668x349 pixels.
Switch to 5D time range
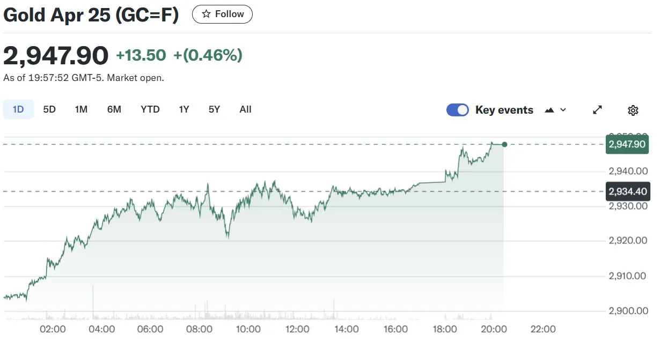(49, 109)
